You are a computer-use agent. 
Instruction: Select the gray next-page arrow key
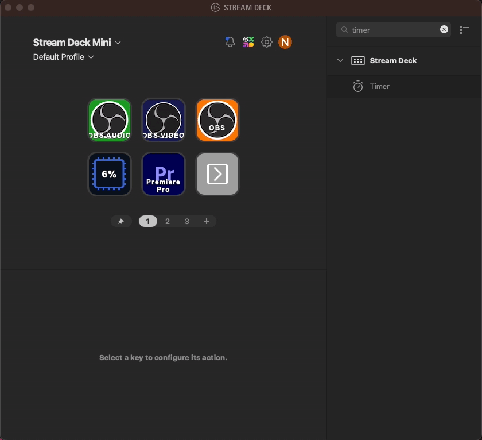[x=217, y=174]
